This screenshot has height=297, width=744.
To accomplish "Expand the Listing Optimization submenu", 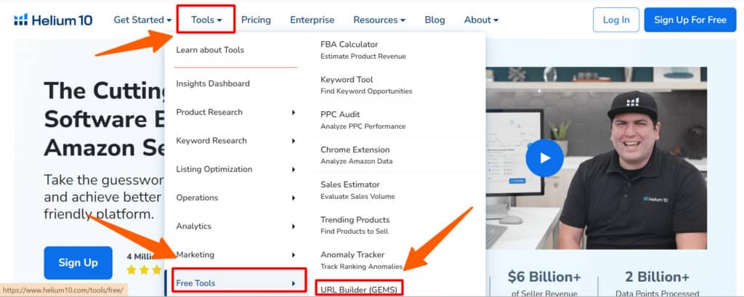I will [235, 169].
